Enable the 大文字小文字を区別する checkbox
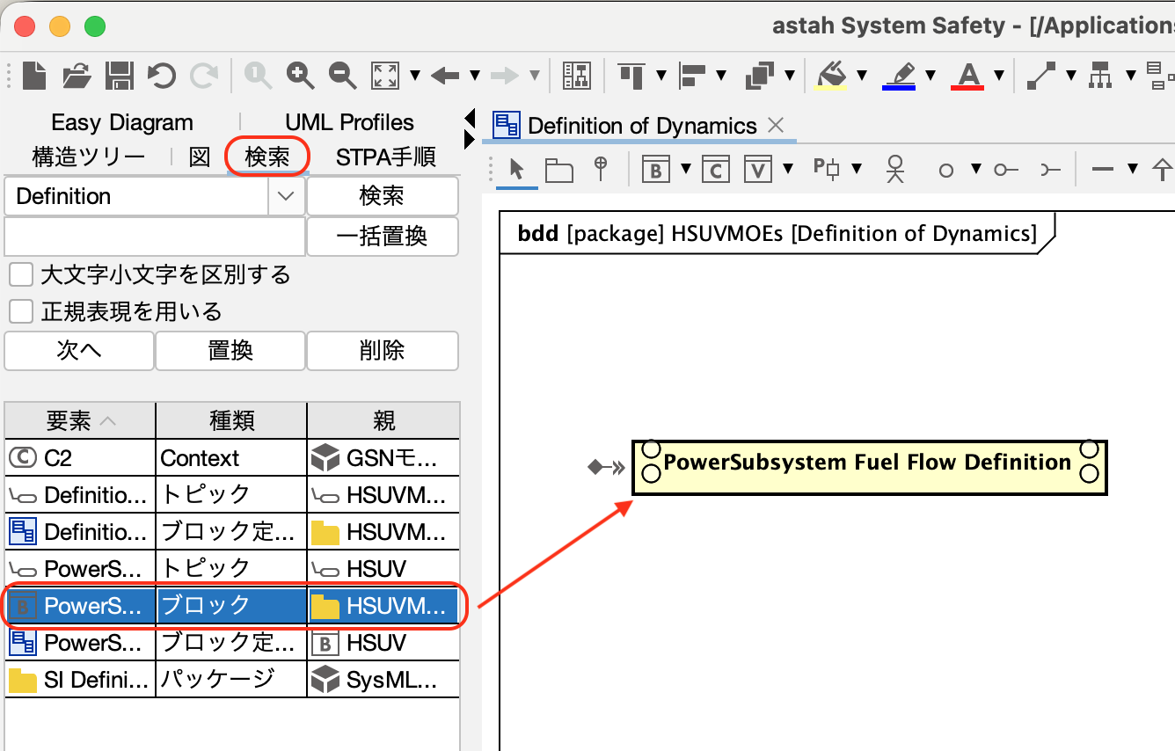This screenshot has width=1175, height=751. coord(20,275)
